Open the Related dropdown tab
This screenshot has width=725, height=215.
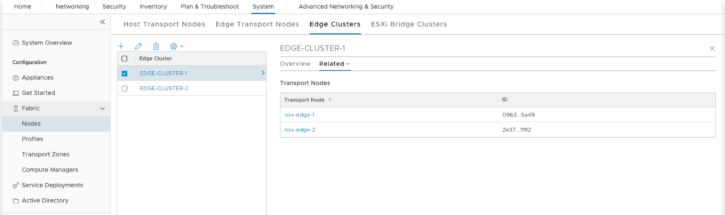coord(334,64)
